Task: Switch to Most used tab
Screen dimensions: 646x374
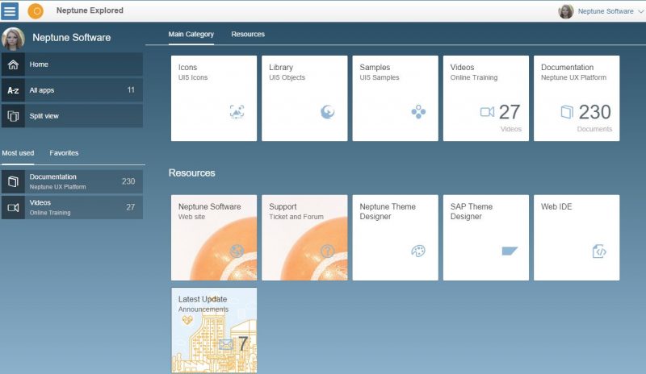Action: pyautogui.click(x=18, y=153)
